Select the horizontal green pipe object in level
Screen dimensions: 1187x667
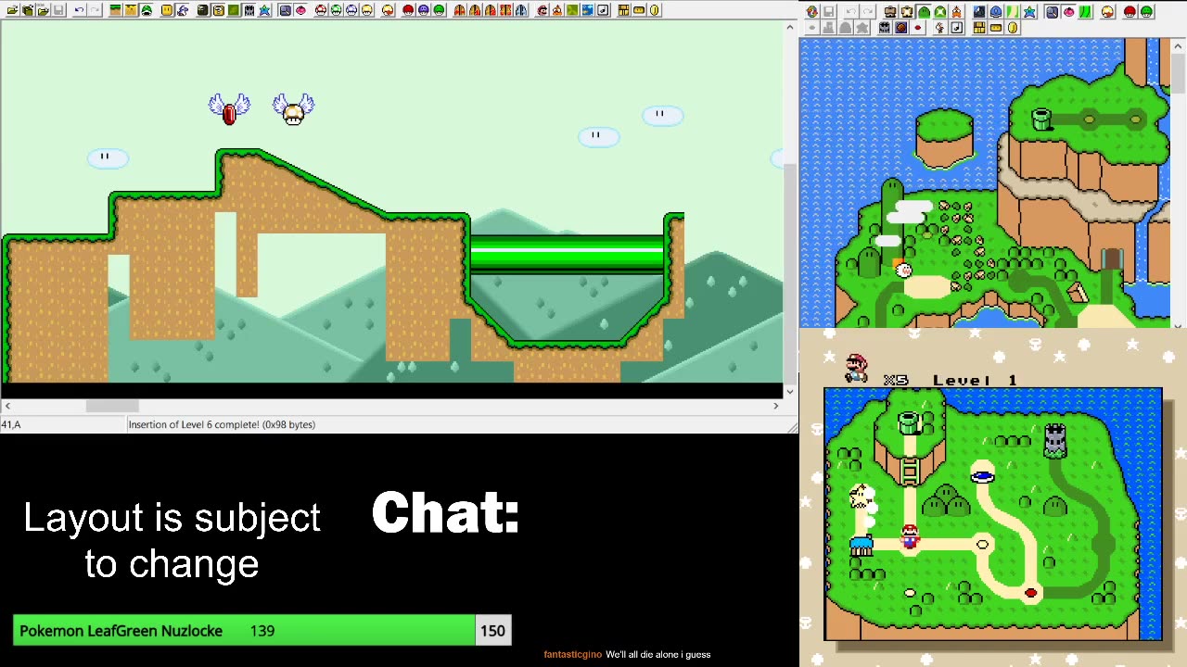(x=567, y=255)
